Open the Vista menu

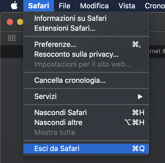click(x=127, y=6)
